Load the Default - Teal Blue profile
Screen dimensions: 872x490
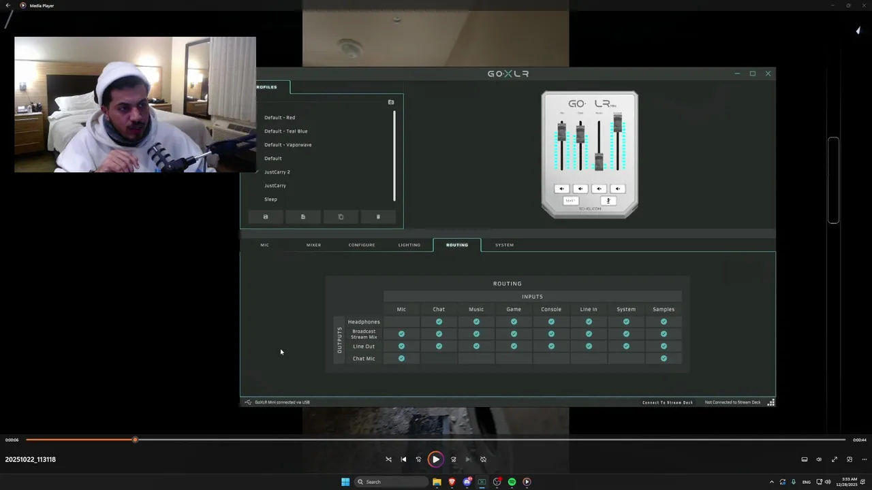(285, 131)
